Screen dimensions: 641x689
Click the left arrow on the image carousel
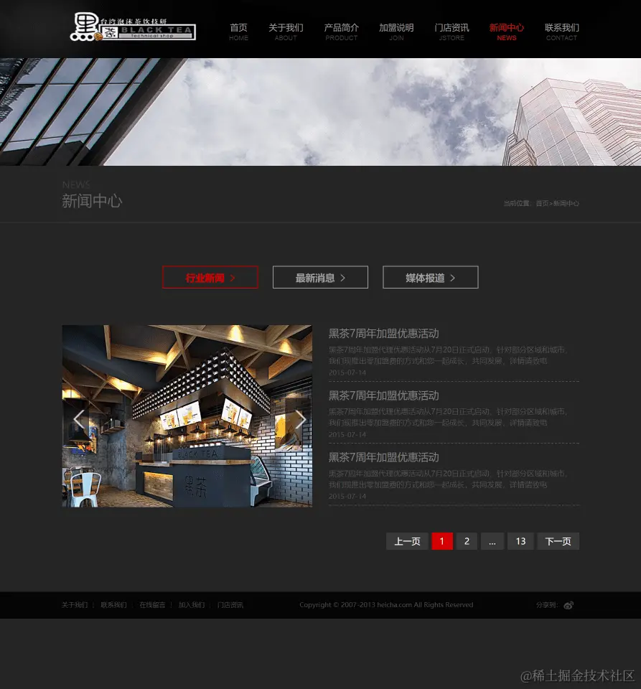click(x=78, y=418)
